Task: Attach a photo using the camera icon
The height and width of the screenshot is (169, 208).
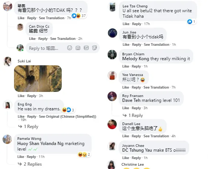Action: 78,48
